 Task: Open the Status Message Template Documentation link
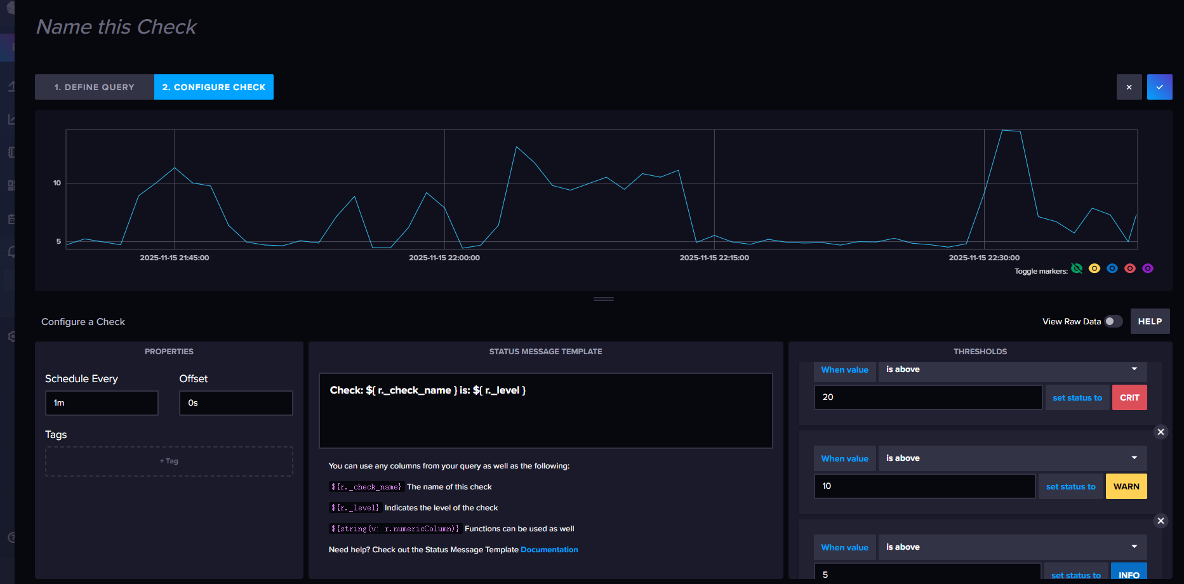[549, 550]
